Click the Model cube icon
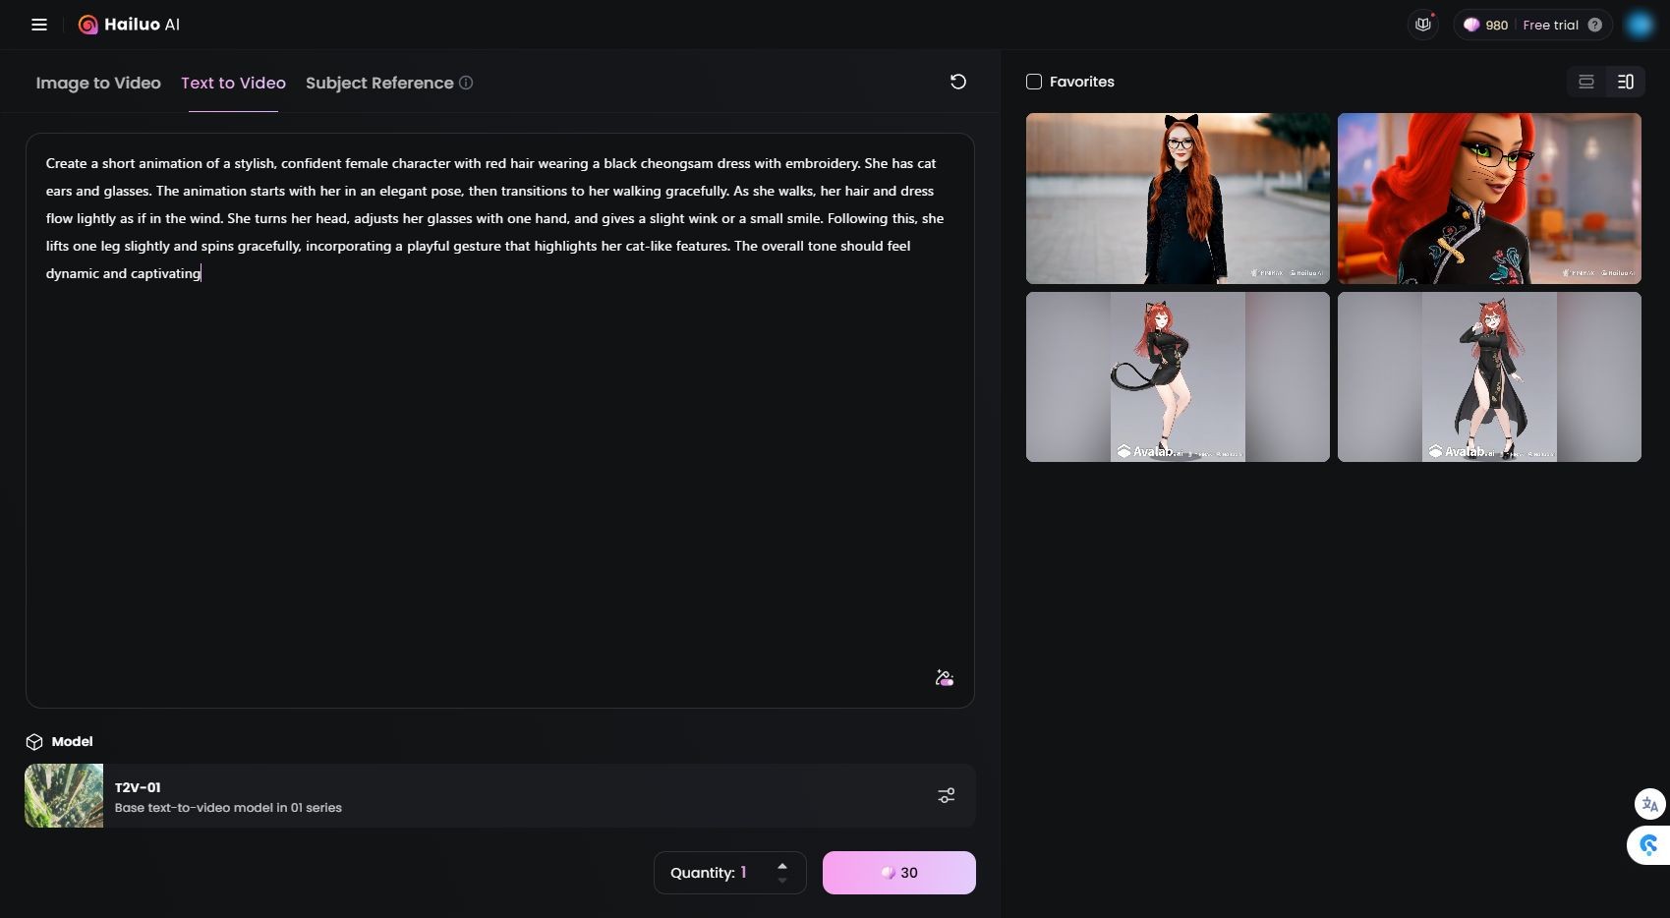Image resolution: width=1670 pixels, height=918 pixels. [x=34, y=742]
